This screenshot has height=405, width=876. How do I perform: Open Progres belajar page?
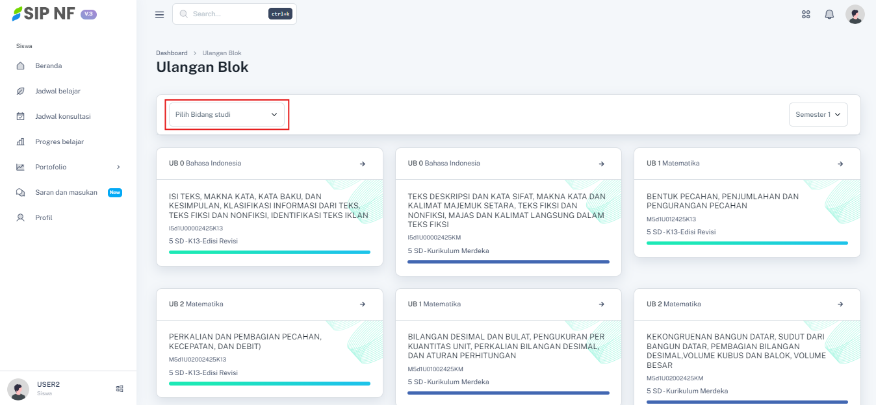click(59, 141)
